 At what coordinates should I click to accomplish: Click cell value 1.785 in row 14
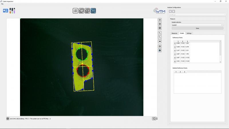[187, 54]
